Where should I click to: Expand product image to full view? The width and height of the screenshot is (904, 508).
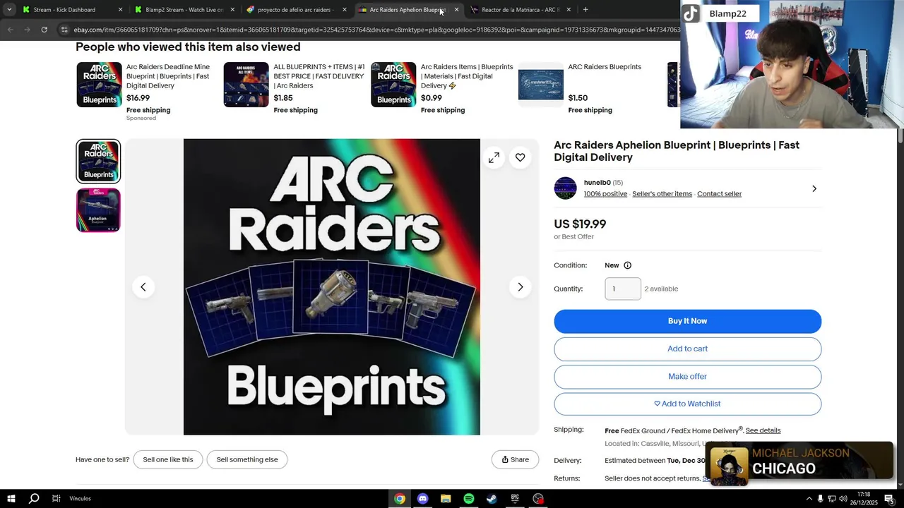[494, 157]
